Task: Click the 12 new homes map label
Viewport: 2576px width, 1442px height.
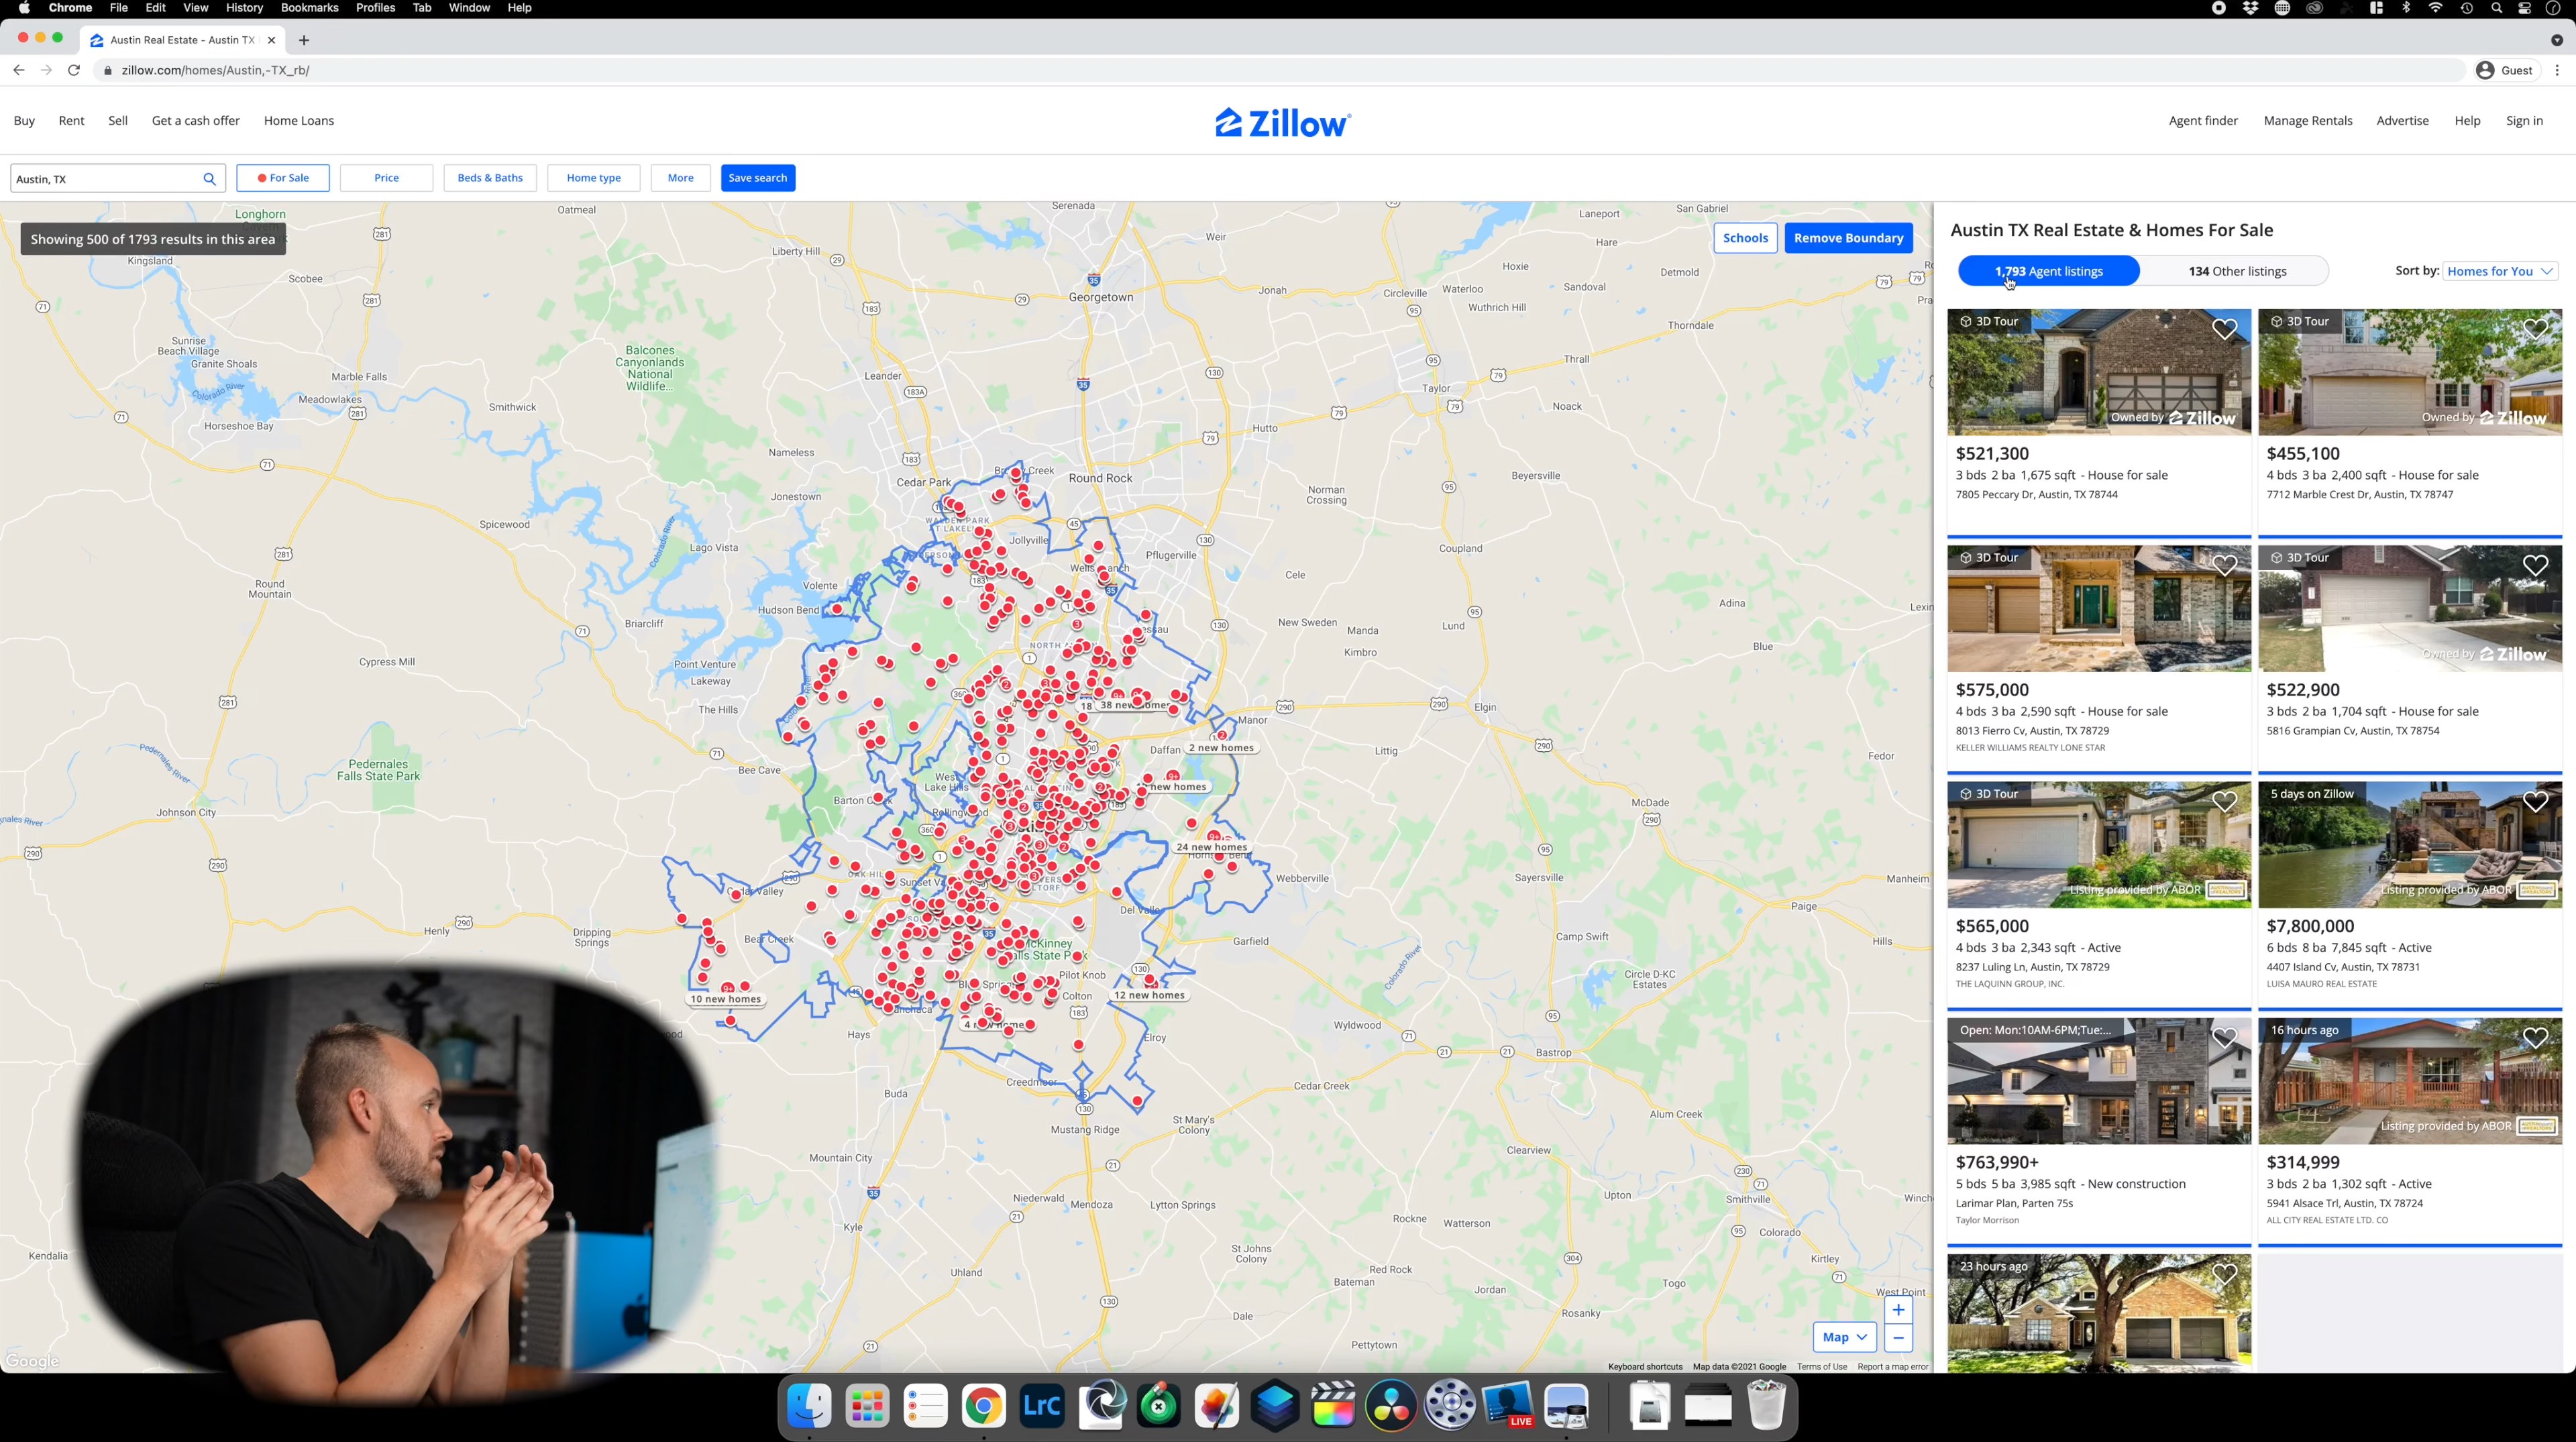Action: coord(1149,995)
